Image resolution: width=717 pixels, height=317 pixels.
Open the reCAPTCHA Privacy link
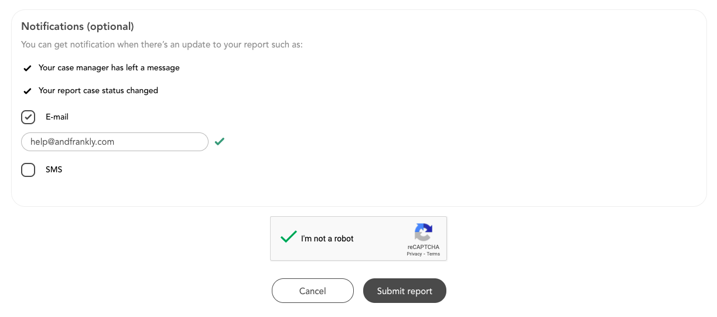(414, 254)
